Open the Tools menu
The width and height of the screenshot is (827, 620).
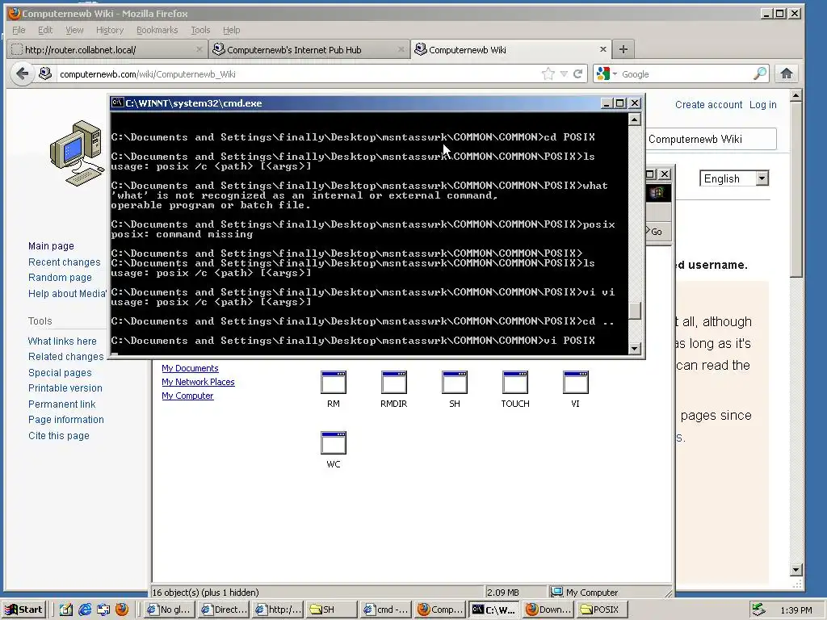(x=200, y=30)
